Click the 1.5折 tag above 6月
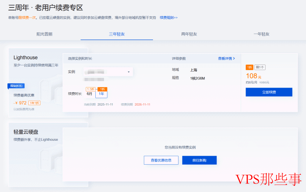The image size is (306, 192). 91,89
